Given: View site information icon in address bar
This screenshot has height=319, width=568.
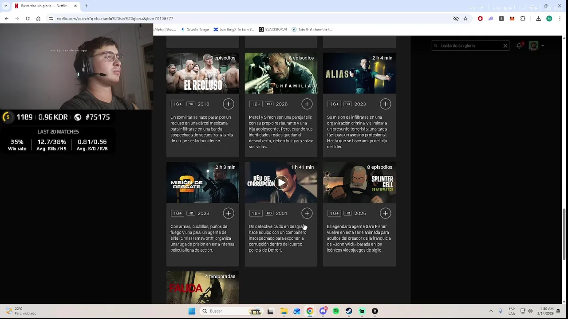Looking at the screenshot, I should pyautogui.click(x=51, y=19).
